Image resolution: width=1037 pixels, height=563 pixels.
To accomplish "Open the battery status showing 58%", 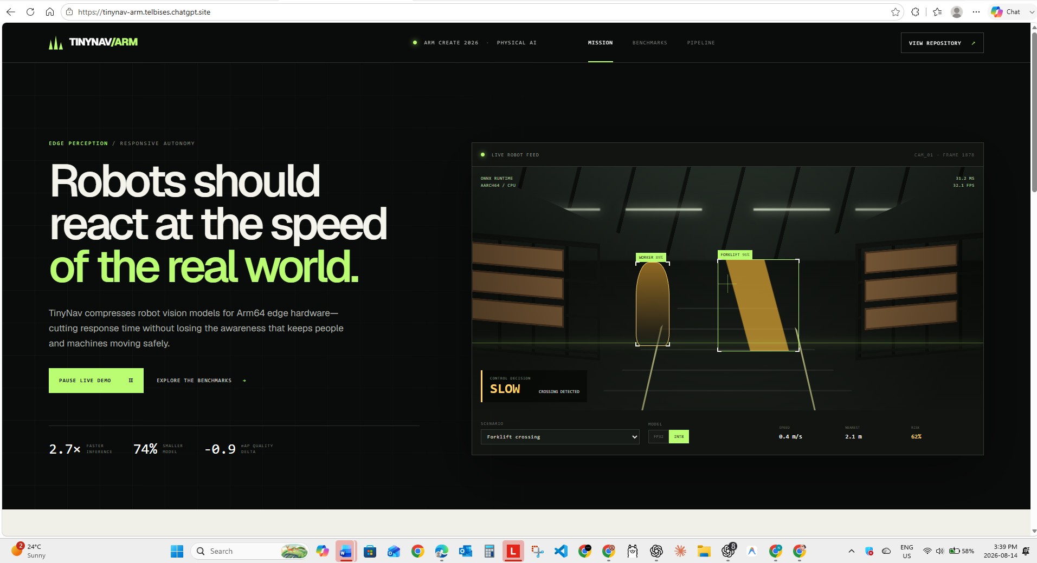I will pyautogui.click(x=961, y=551).
